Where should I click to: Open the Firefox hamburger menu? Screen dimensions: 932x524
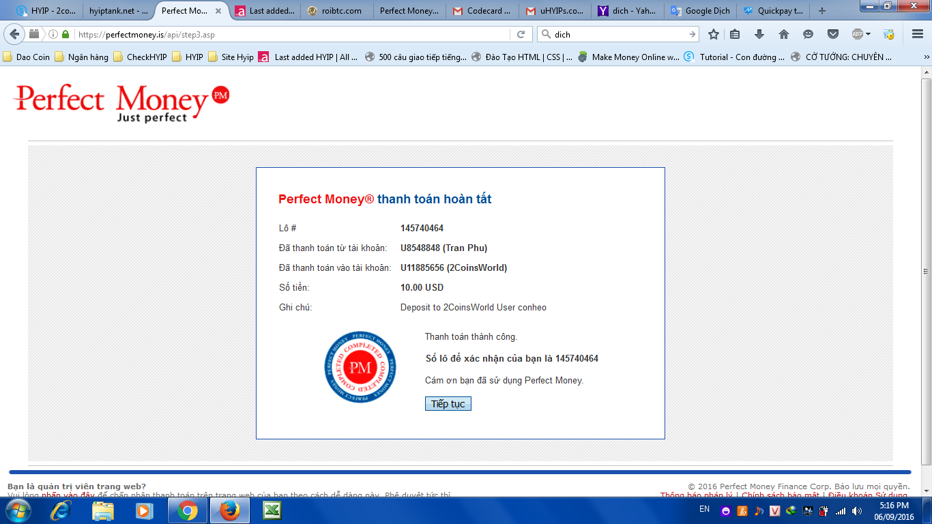[x=918, y=34]
